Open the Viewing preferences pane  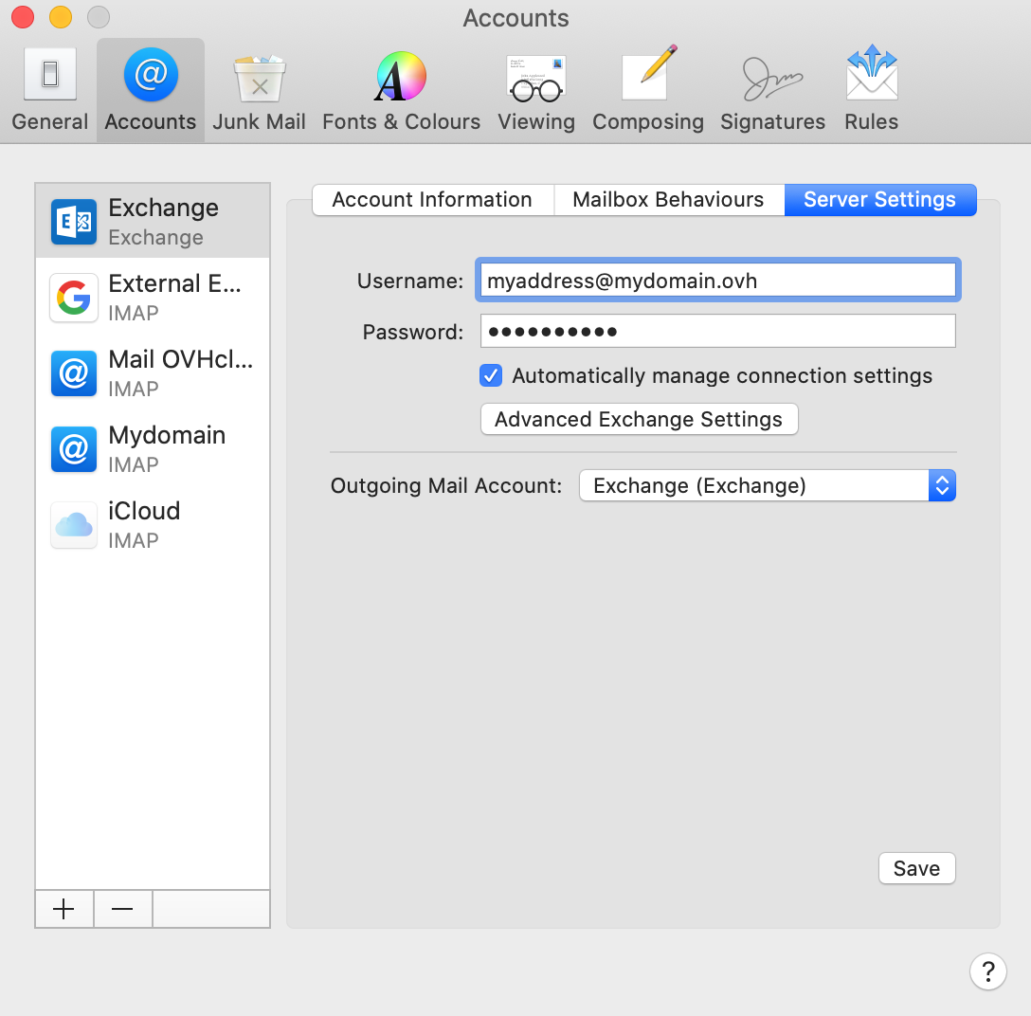pos(536,90)
